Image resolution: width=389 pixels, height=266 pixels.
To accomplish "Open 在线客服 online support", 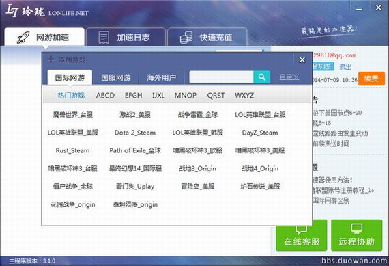I will click(x=302, y=235).
